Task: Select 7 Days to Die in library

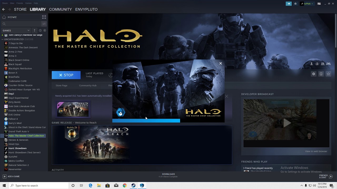Action: coord(16,43)
